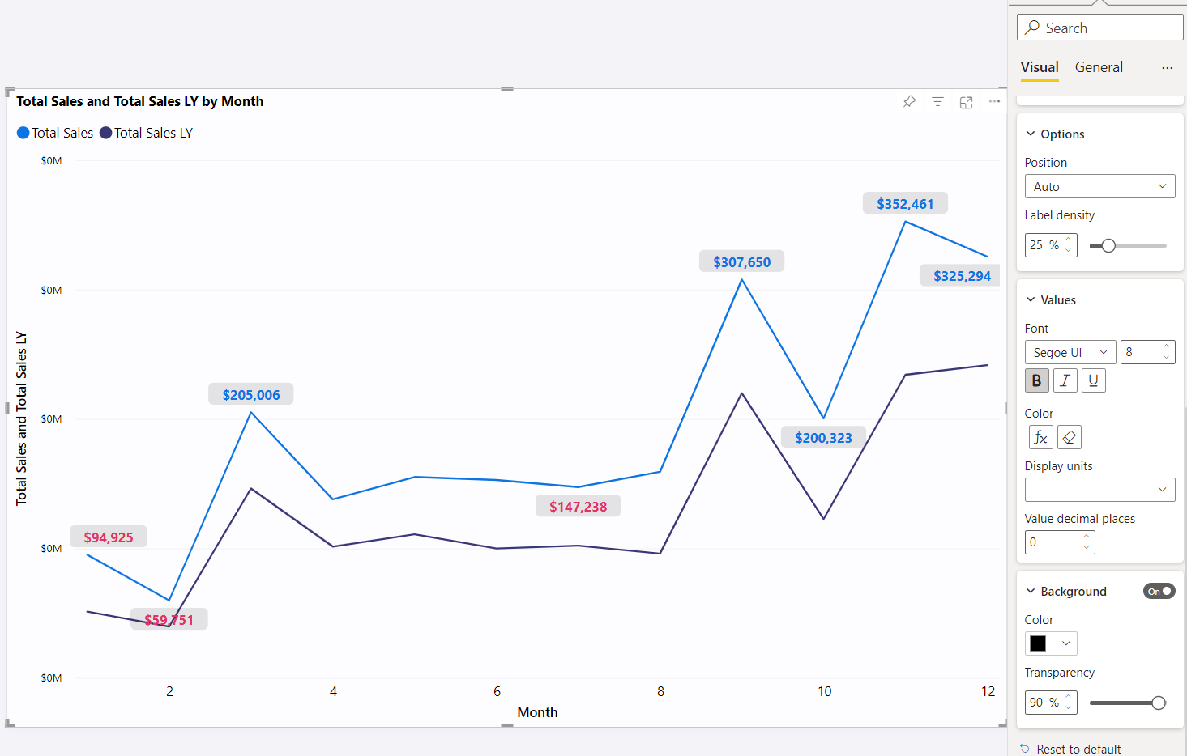The image size is (1187, 756).
Task: Open more options for the chart
Action: click(x=994, y=102)
